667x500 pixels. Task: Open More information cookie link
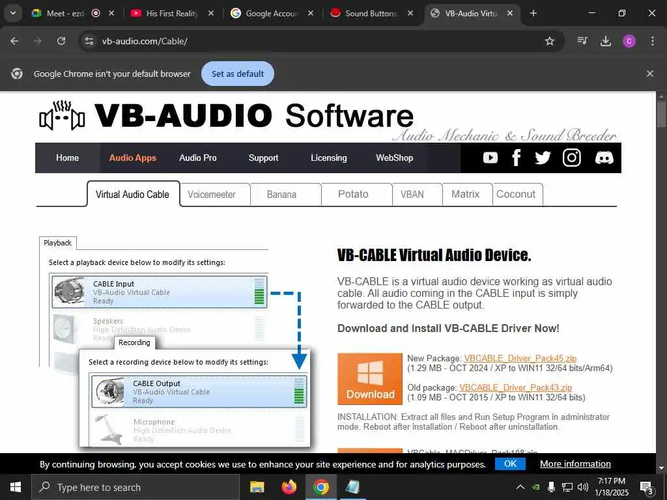(x=575, y=464)
